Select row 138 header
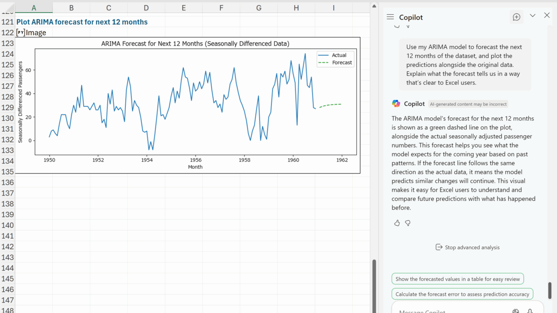 pyautogui.click(x=7, y=204)
